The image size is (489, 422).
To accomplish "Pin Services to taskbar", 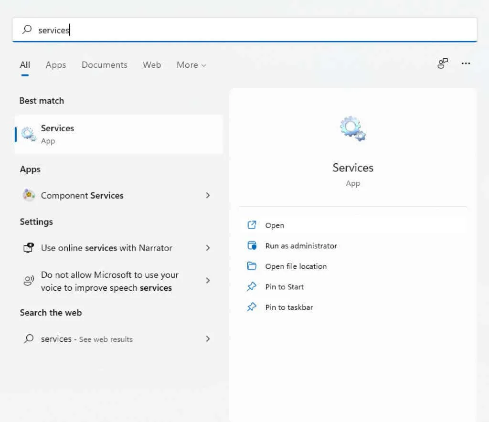I will 289,307.
